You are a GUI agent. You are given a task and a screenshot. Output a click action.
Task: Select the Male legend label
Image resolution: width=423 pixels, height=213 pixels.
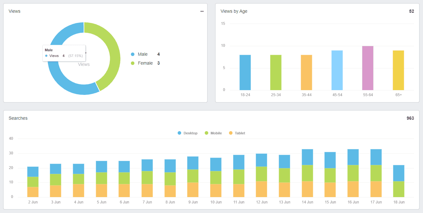point(143,54)
